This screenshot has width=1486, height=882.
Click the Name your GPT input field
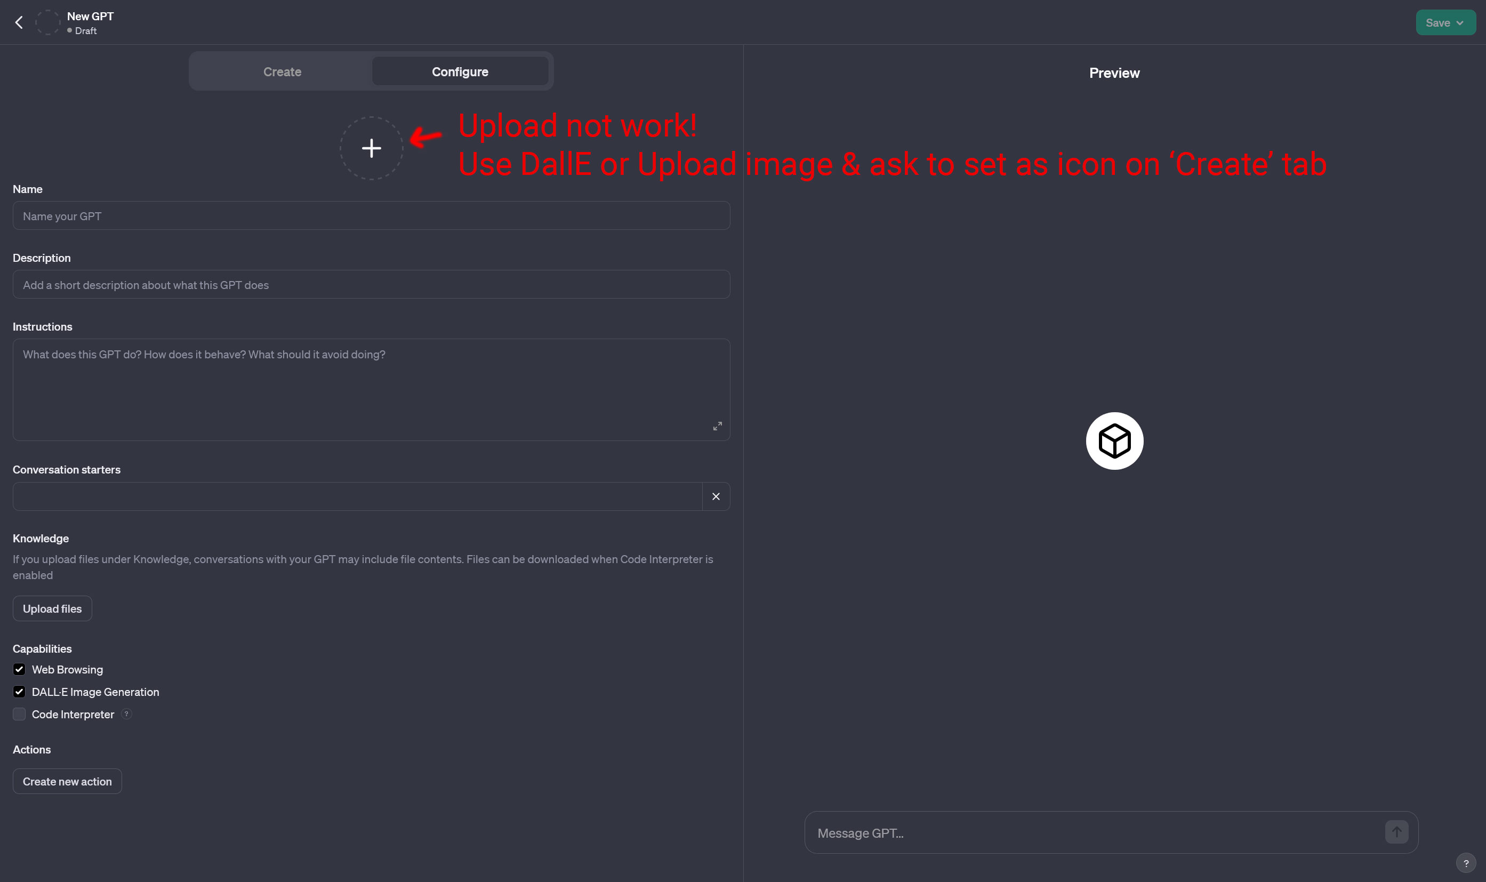click(371, 217)
